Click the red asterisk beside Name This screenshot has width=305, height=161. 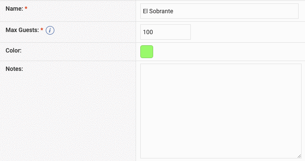(x=26, y=8)
